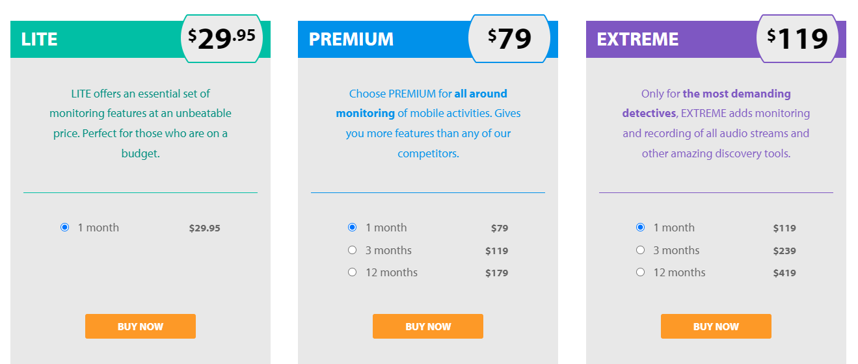Click the $79 price badge

pos(509,39)
